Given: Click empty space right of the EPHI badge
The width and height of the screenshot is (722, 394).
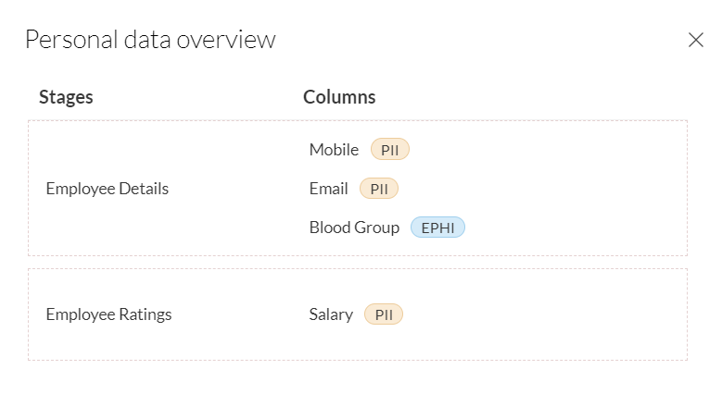Looking at the screenshot, I should 575,228.
